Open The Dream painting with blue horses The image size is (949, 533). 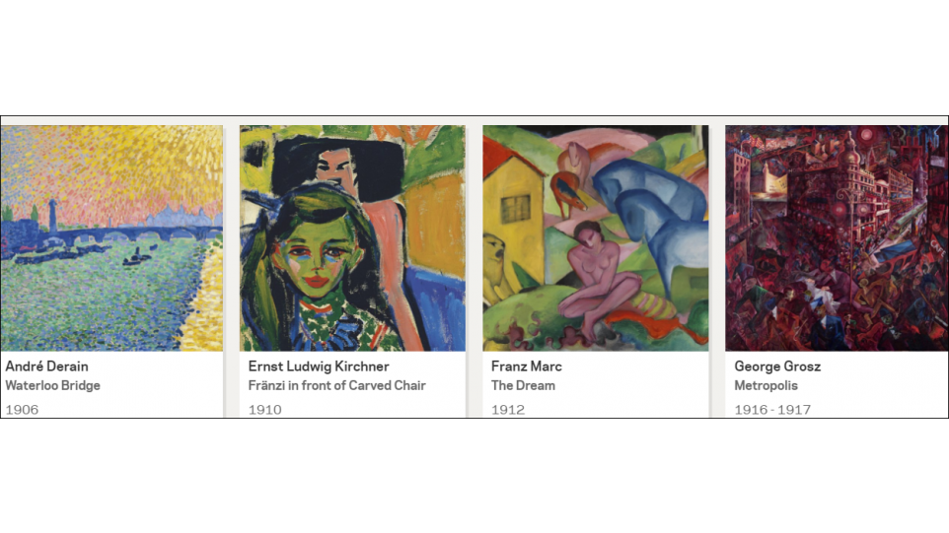tap(596, 238)
